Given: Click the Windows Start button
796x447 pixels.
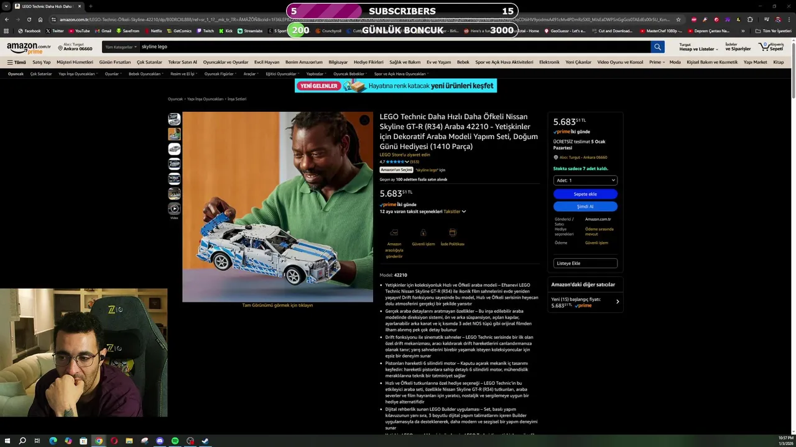Looking at the screenshot, I should (x=7, y=441).
